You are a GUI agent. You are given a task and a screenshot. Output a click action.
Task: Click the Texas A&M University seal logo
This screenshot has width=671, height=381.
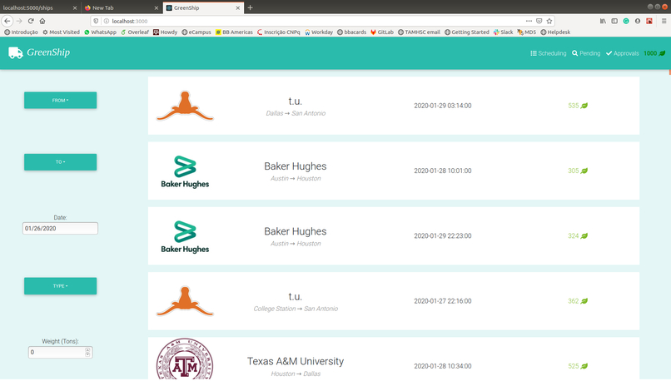[x=185, y=359]
